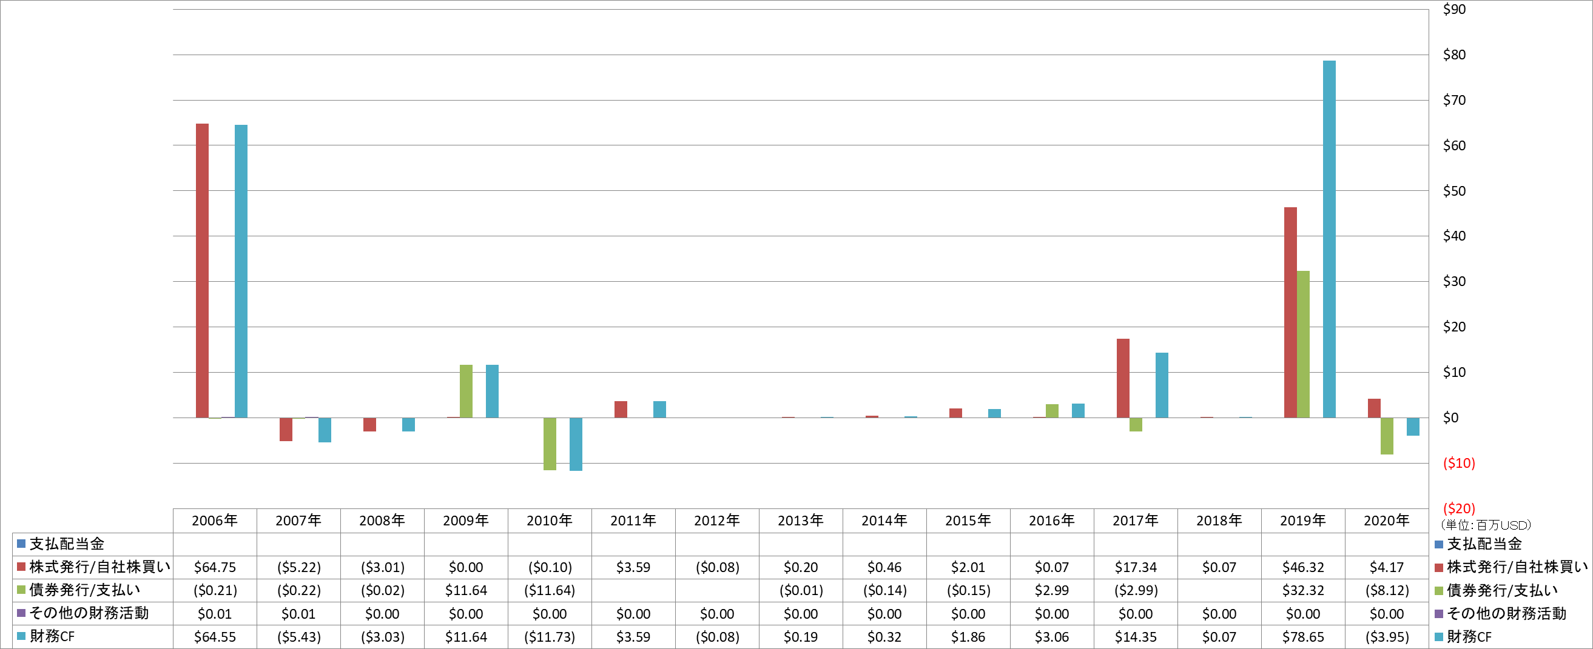The image size is (1593, 649).
Task: Select the $64.55 財務CF cell
Action: [215, 637]
